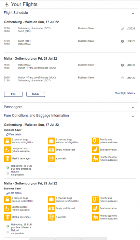
Task: Collapse Fare Conditions and Baggage Information
Action: point(133,116)
